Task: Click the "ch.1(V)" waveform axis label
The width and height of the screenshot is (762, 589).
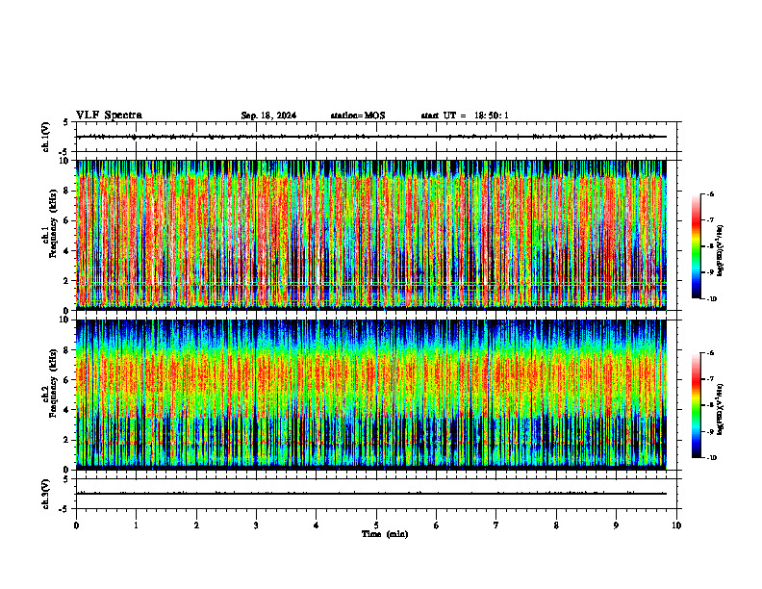Action: point(46,137)
